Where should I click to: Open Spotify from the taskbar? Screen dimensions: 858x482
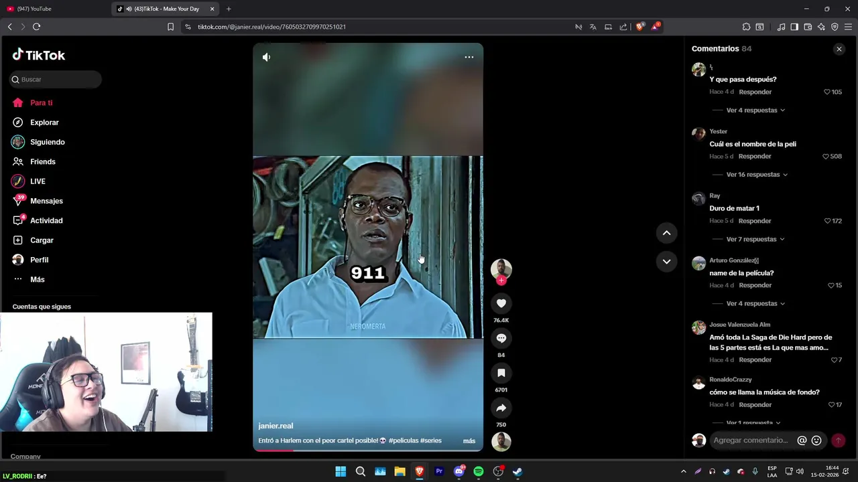coord(479,471)
